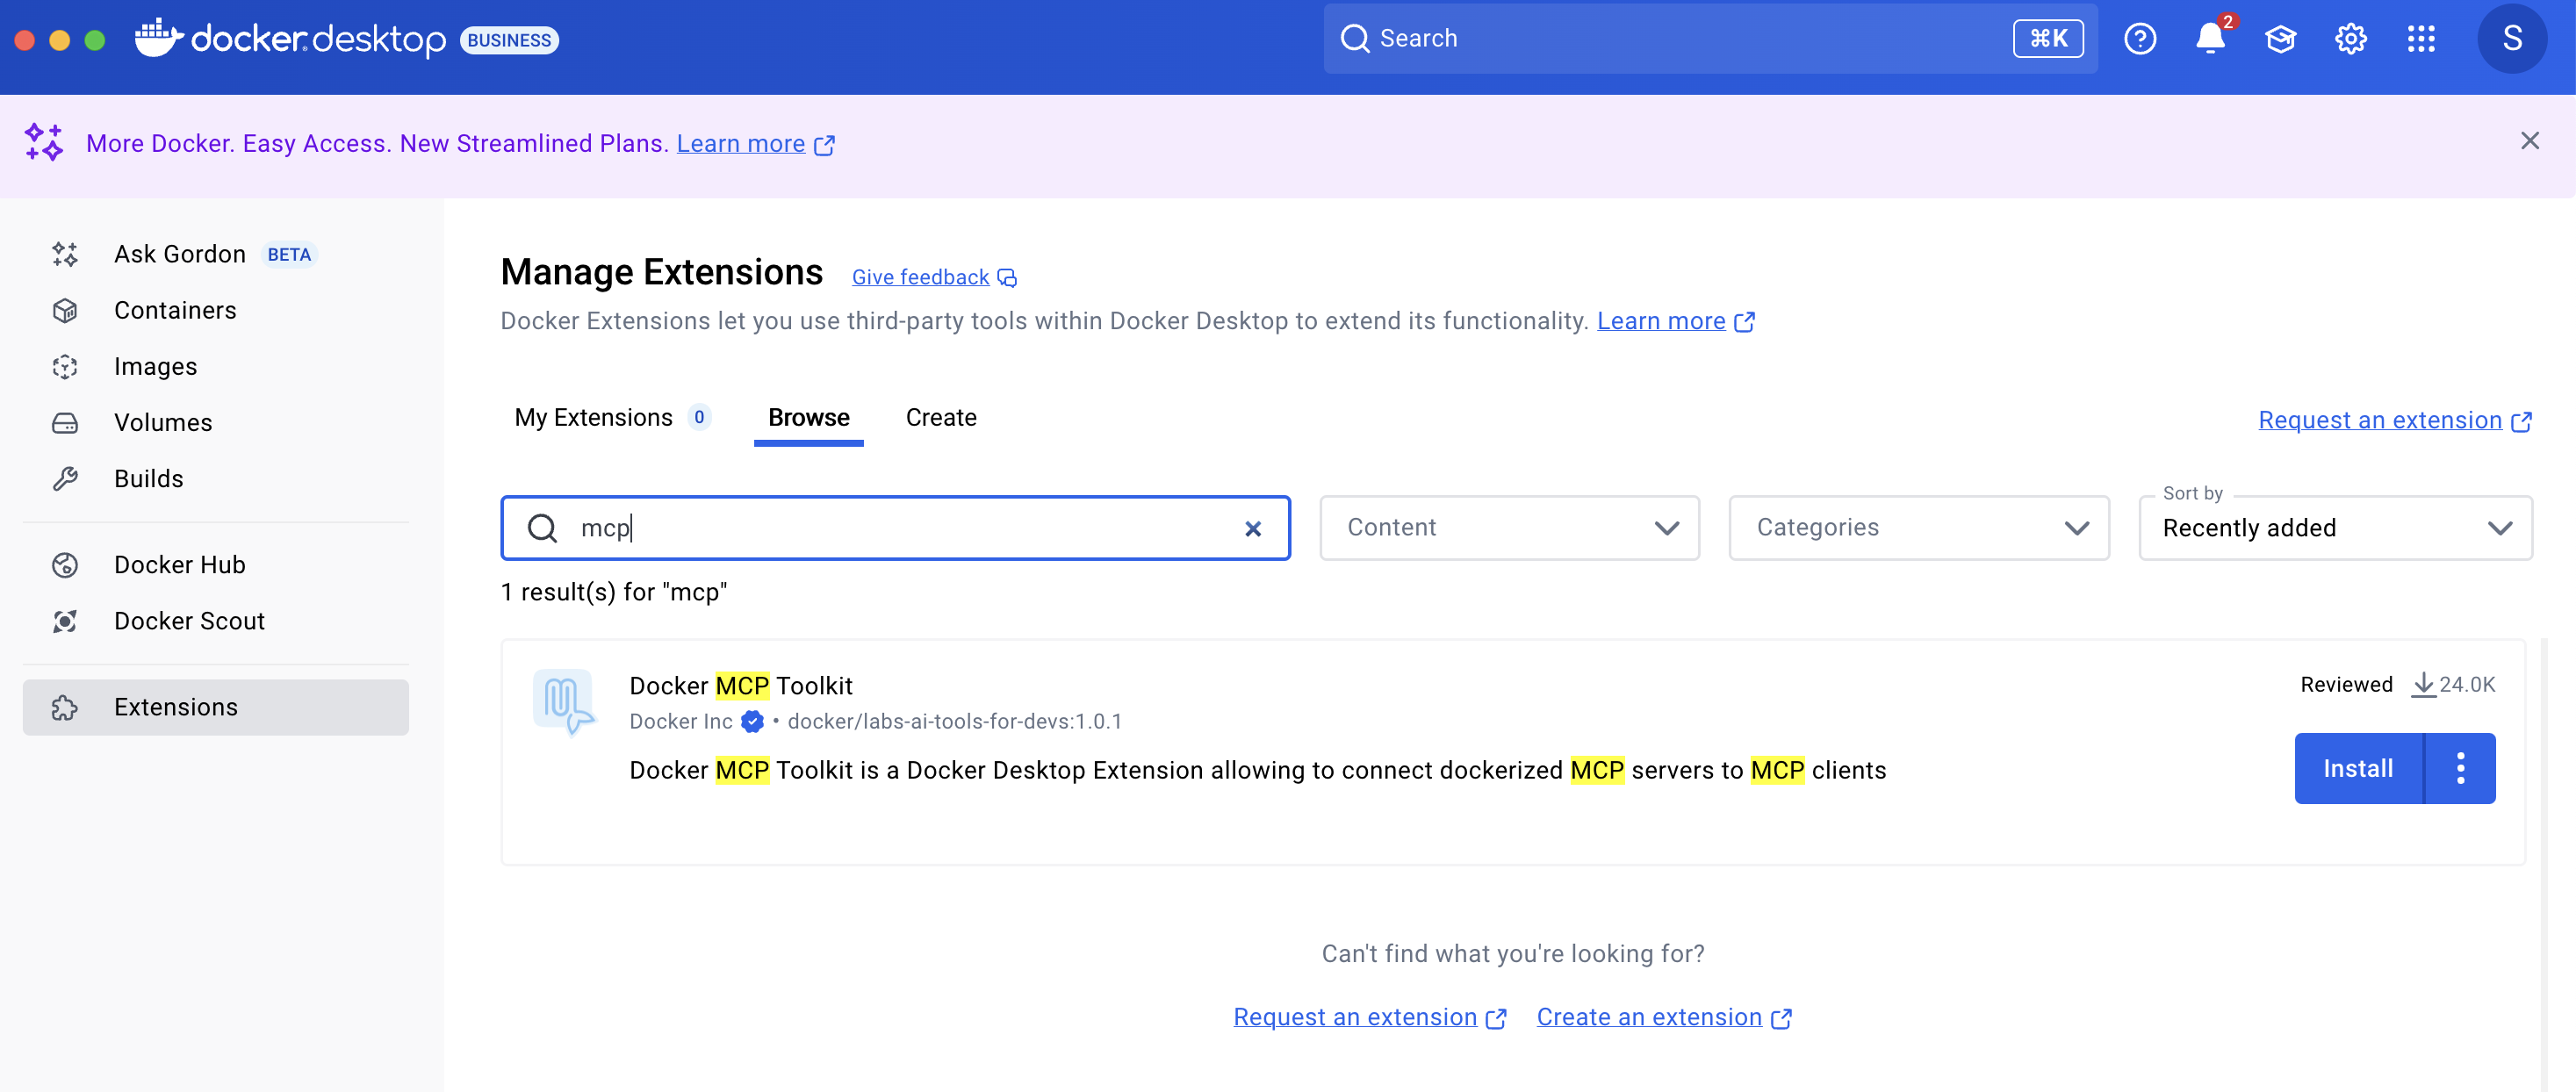2576x1092 pixels.
Task: Select the Browse tab
Action: [808, 418]
